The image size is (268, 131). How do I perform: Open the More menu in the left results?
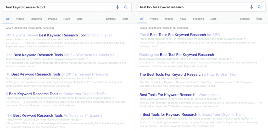tap(80, 19)
